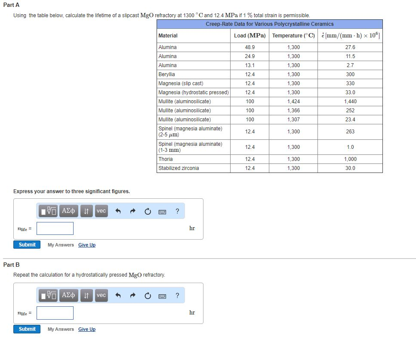Click Give Up for Part B
Screen dimensions: 416x339
point(87,329)
